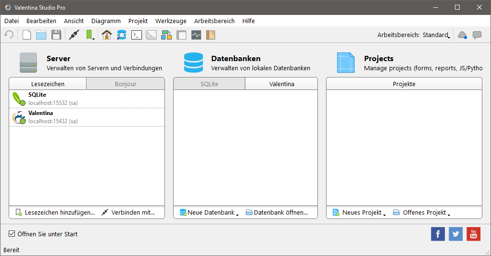Open the Offenes Projekt dropdown
This screenshot has height=256, width=491.
pyautogui.click(x=421, y=212)
